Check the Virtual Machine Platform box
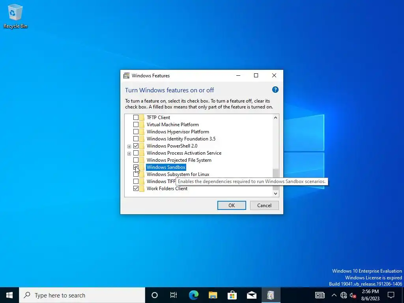The width and height of the screenshot is (404, 303). click(x=136, y=124)
